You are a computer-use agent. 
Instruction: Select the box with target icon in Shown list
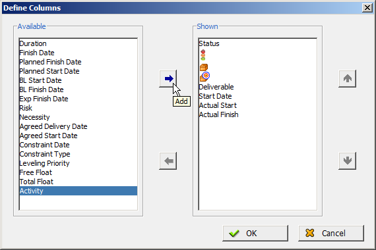[x=204, y=76]
